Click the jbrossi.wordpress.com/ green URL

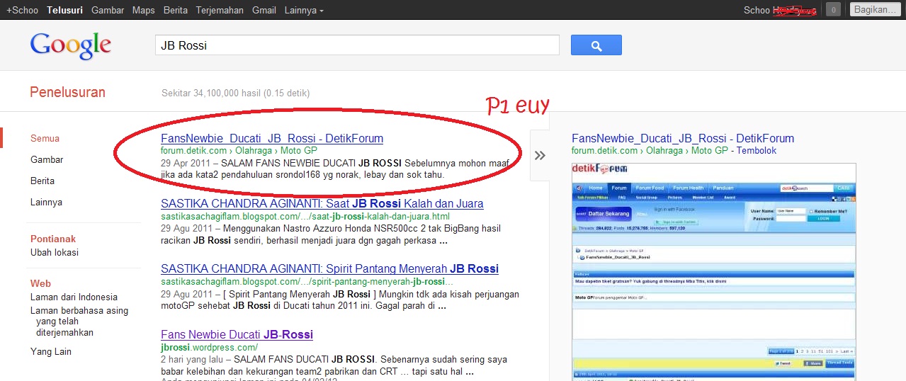coord(209,347)
